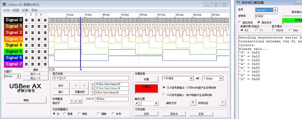Image resolution: width=302 pixels, height=120 pixels.
Task: Open the 视图 menu
Action: [x=16, y=10]
